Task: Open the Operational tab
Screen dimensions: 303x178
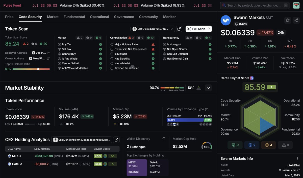Action: pos(99,17)
